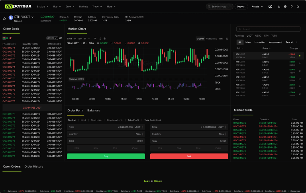The image size is (306, 193).
Task: Open the chart settings gear icon
Action: pyautogui.click(x=105, y=39)
